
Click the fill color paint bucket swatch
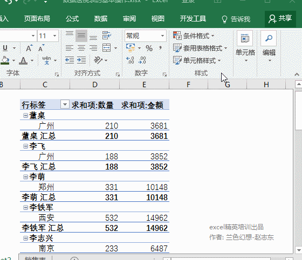coord(5,60)
